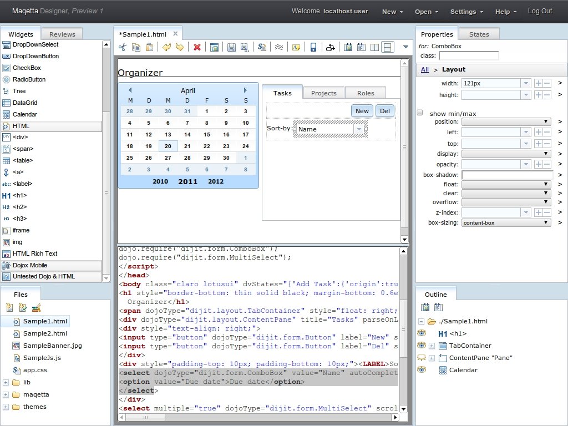The height and width of the screenshot is (426, 568).
Task: Toggle visibility eye for Calendar outline item
Action: click(x=422, y=370)
